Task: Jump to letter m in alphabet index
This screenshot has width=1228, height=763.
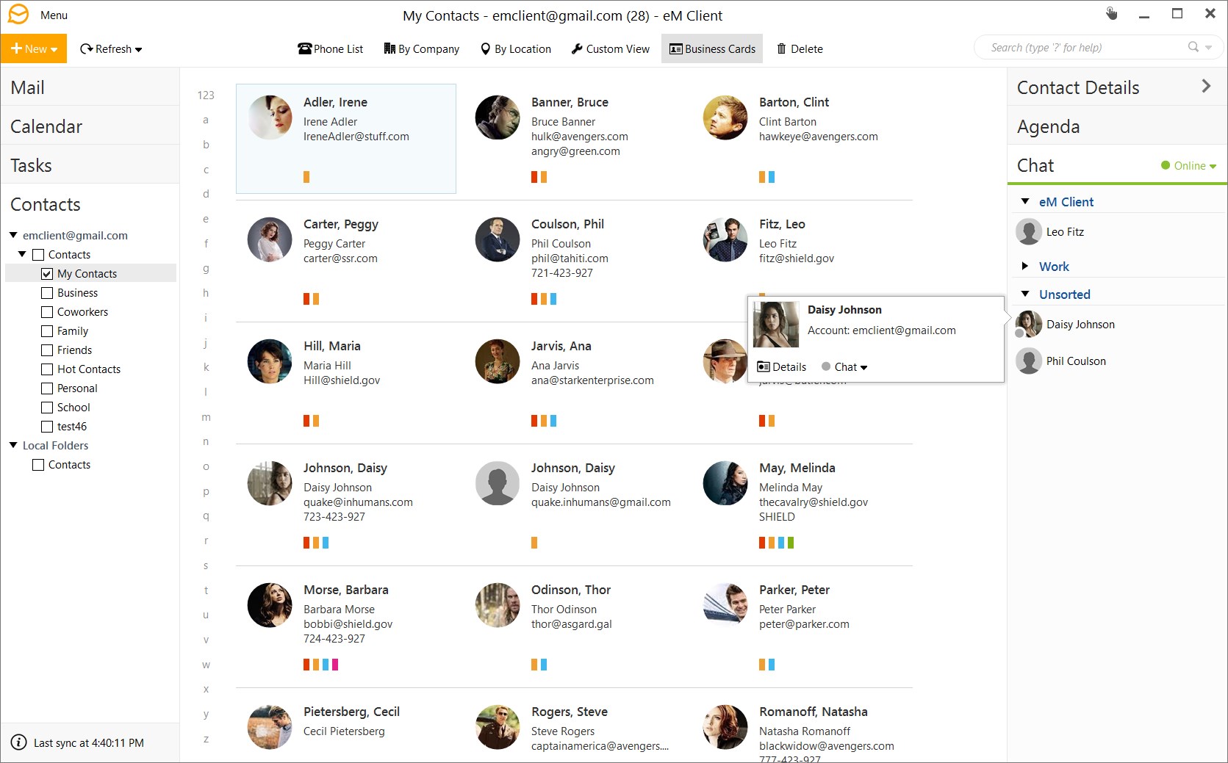Action: [x=206, y=417]
